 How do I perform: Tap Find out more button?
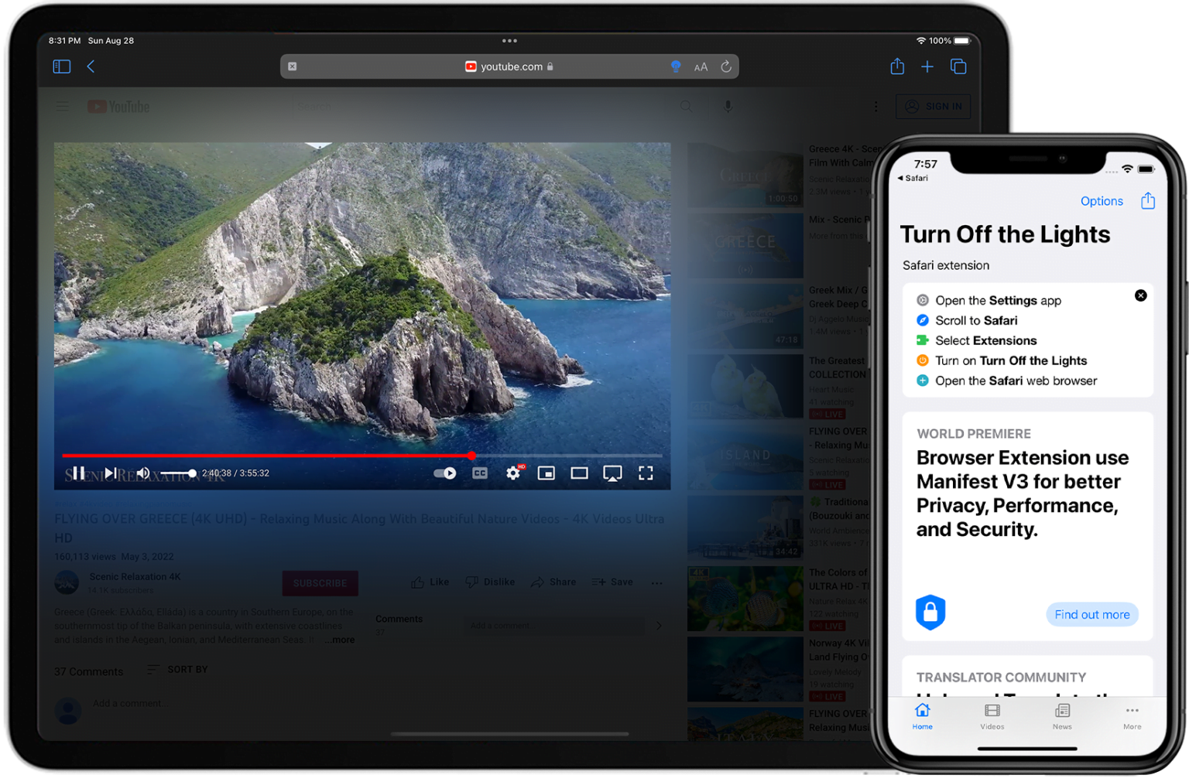[x=1091, y=614]
